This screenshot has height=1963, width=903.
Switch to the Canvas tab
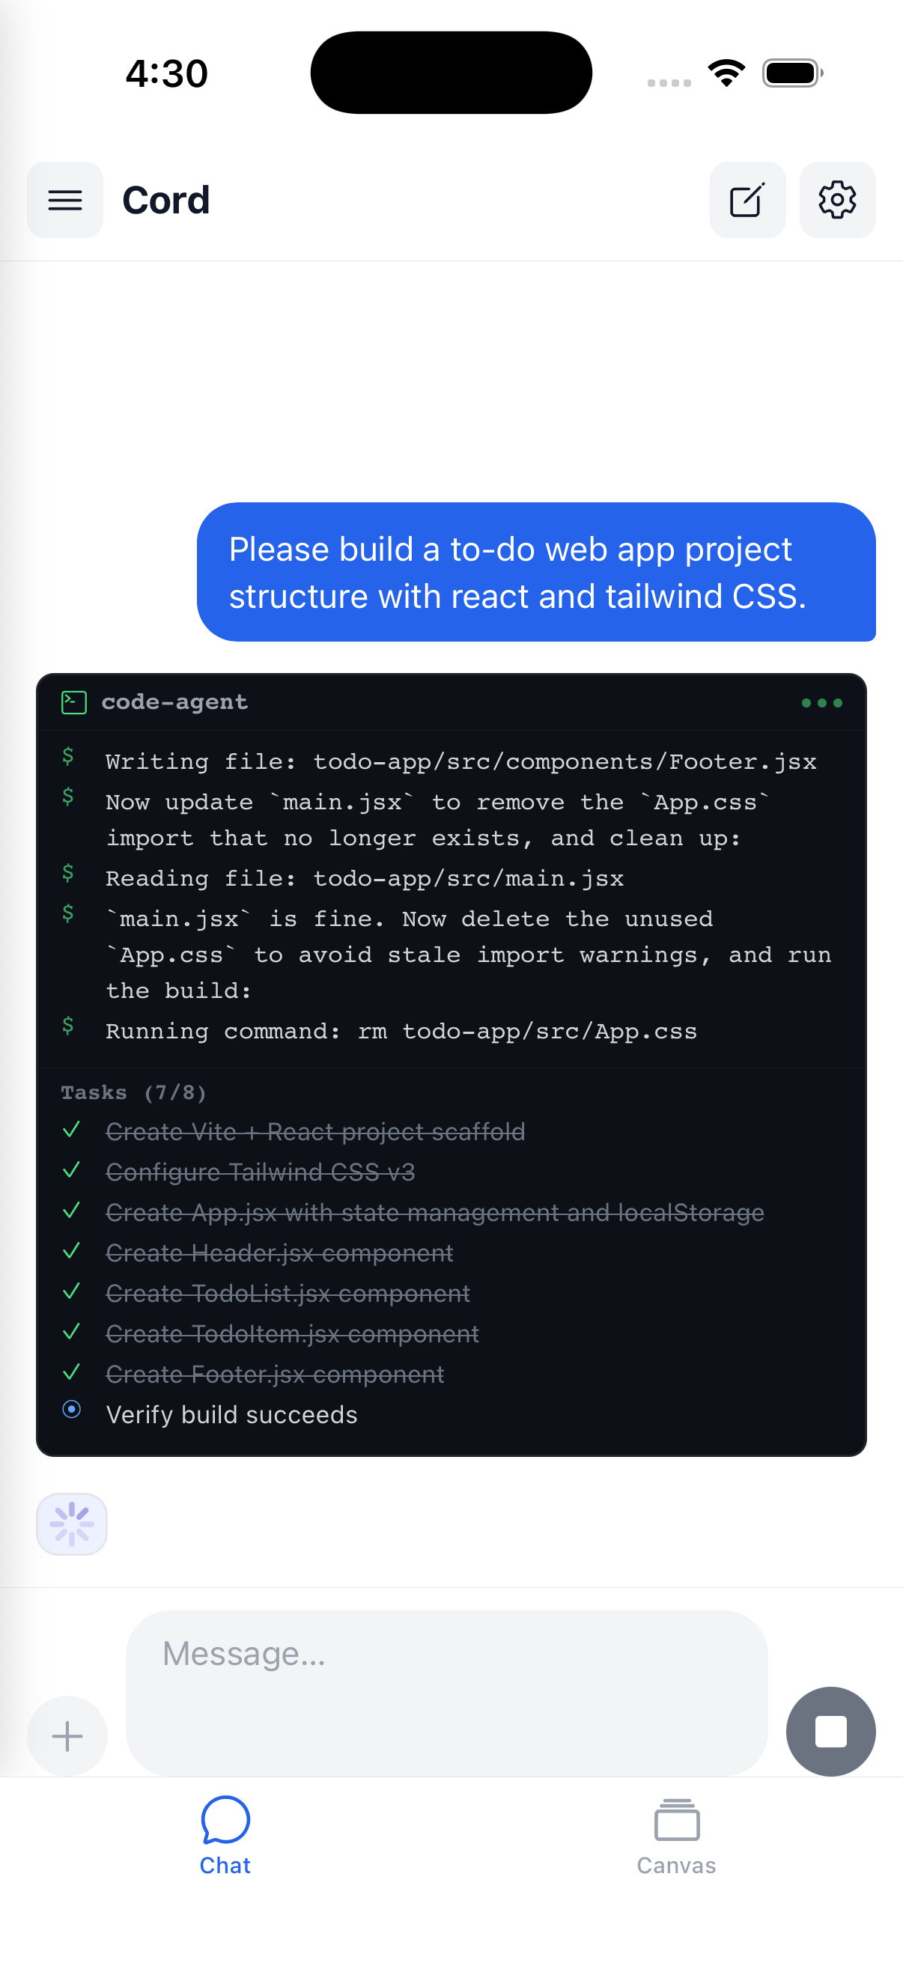pos(676,1837)
